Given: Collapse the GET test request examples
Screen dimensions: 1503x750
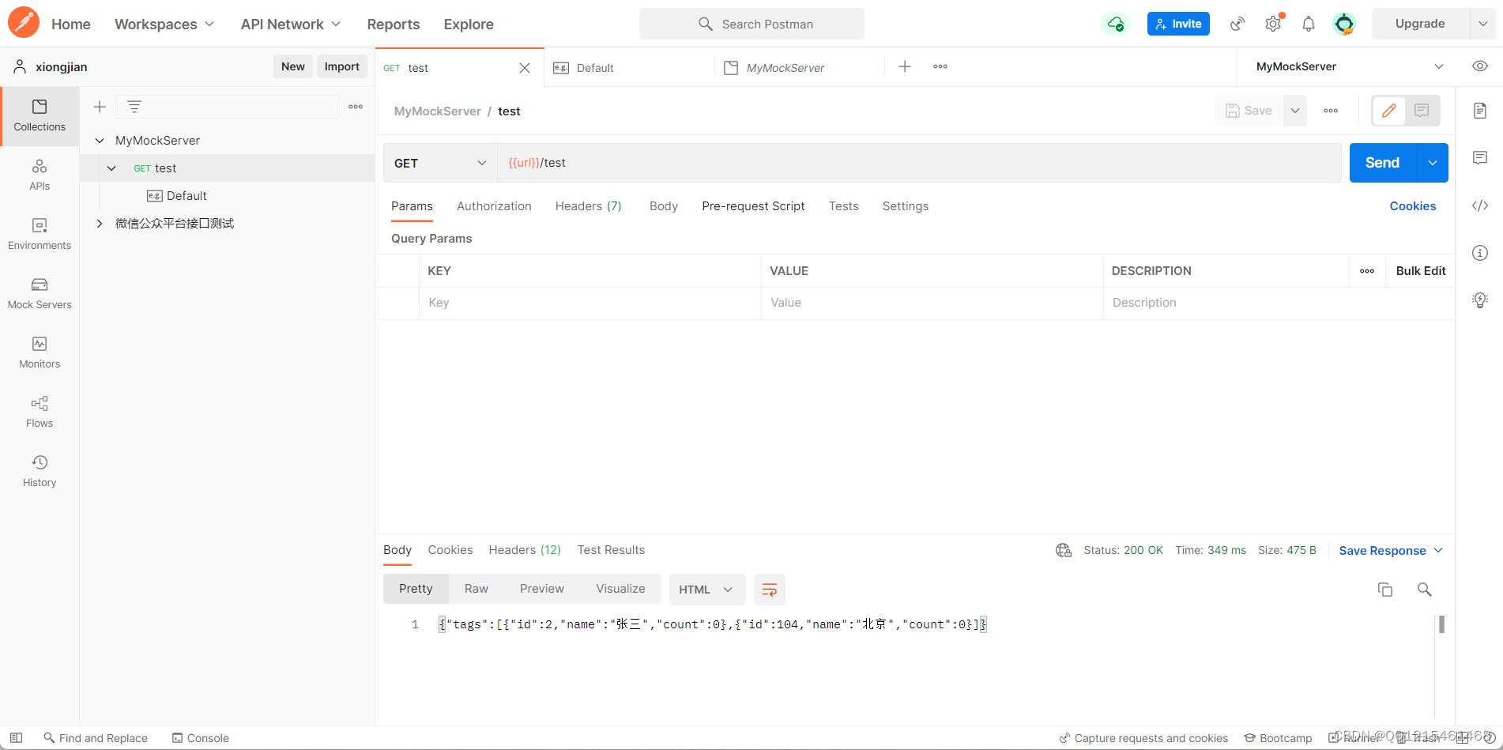Looking at the screenshot, I should coord(111,168).
